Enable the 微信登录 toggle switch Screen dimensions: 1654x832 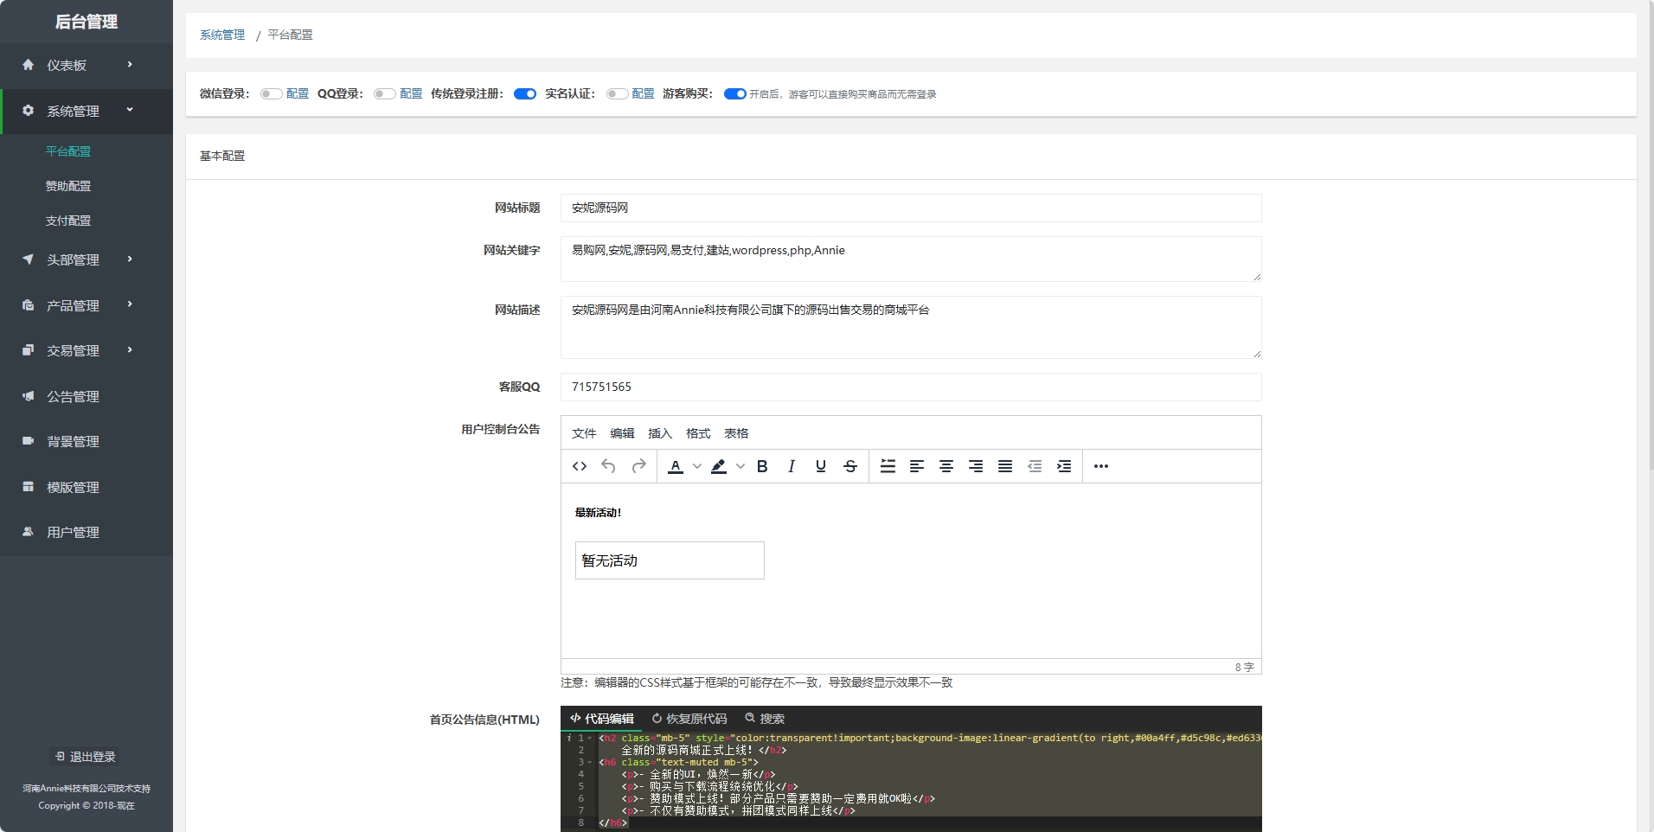[x=271, y=94]
